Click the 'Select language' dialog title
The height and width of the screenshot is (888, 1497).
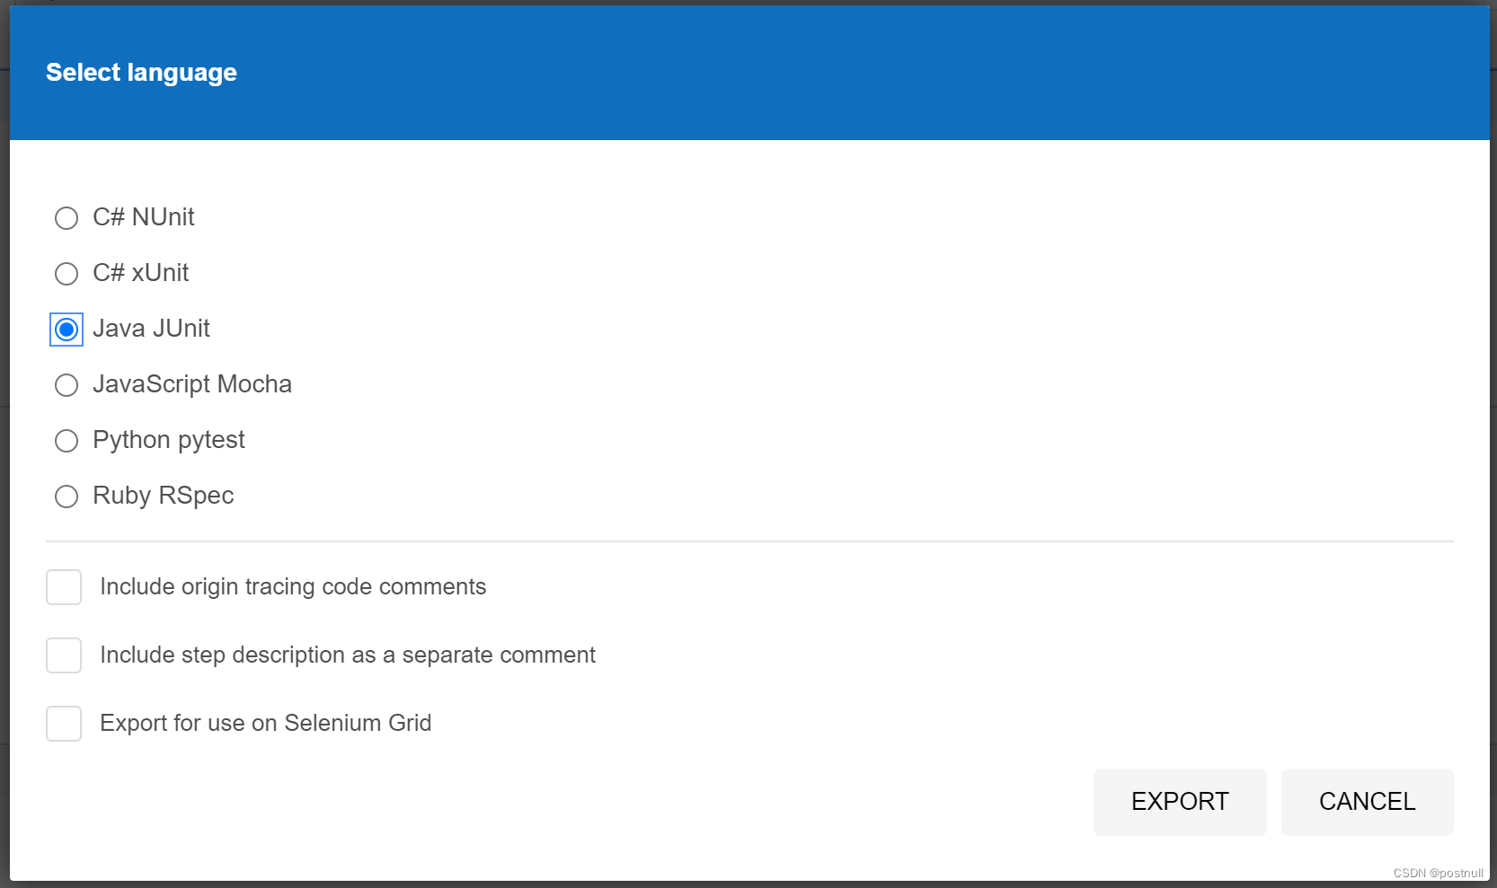tap(141, 73)
